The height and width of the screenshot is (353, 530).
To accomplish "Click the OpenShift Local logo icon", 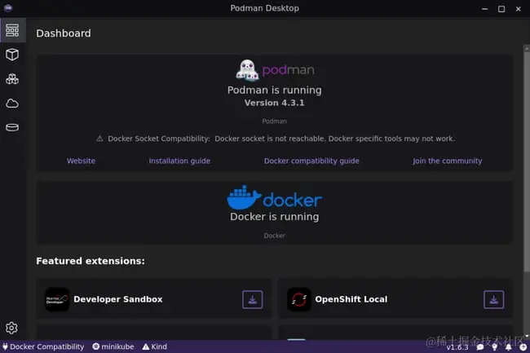I will (298, 299).
